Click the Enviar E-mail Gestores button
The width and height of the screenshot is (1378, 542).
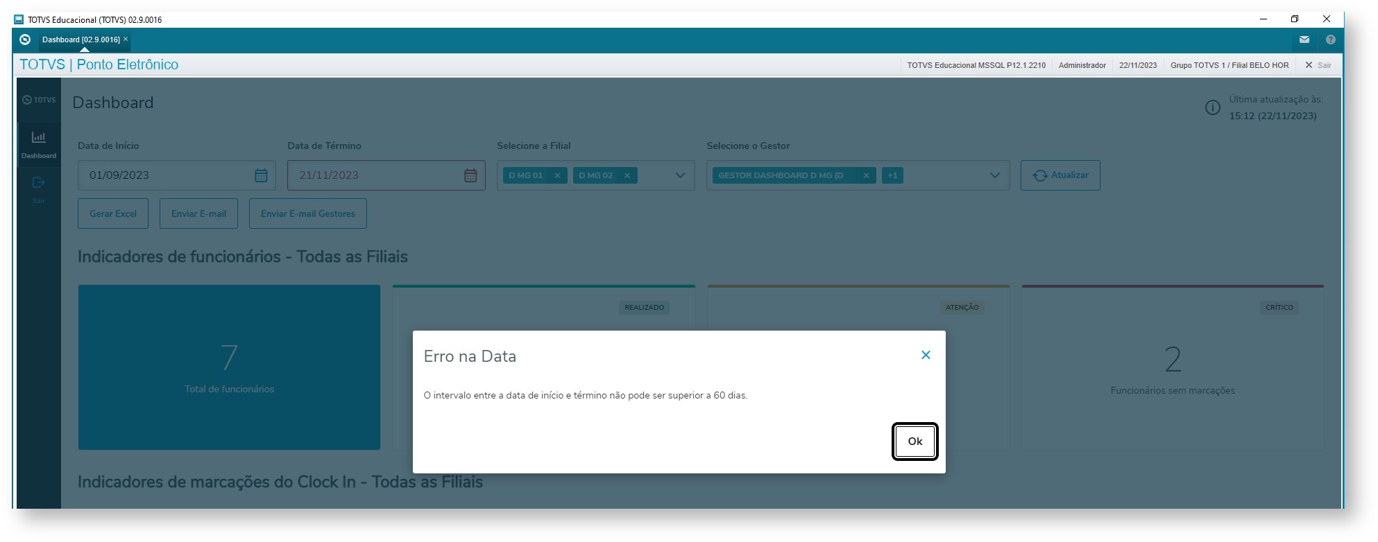click(308, 213)
